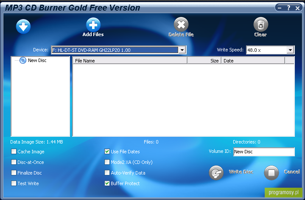Click the Write Disc text label

click(x=241, y=172)
